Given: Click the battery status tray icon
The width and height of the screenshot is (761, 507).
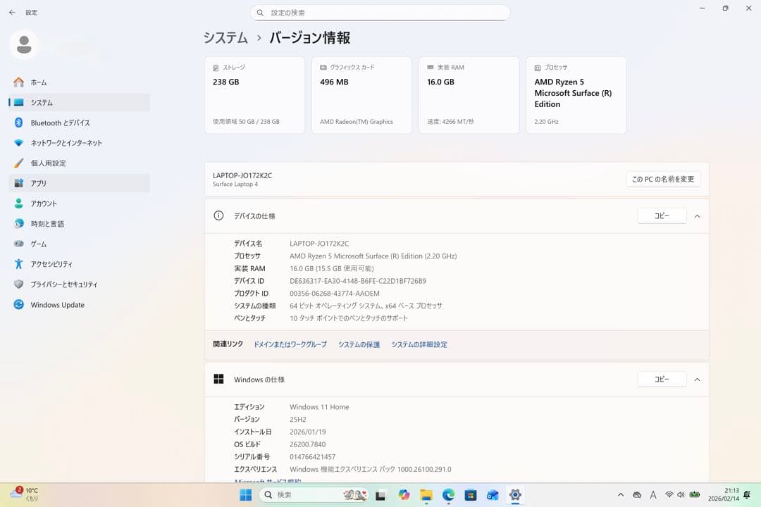Looking at the screenshot, I should tap(695, 495).
